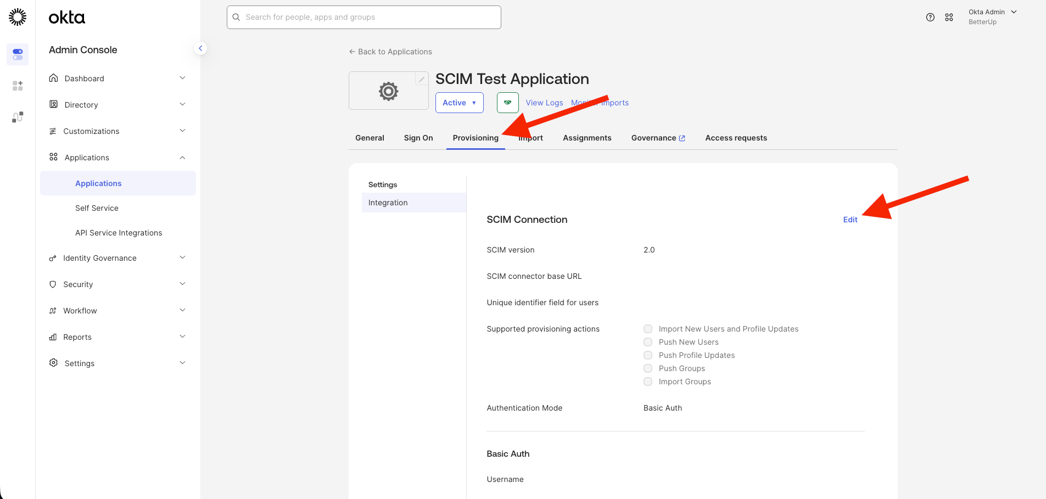Image resolution: width=1046 pixels, height=499 pixels.
Task: Click the Username label under Basic Auth
Action: (x=505, y=479)
